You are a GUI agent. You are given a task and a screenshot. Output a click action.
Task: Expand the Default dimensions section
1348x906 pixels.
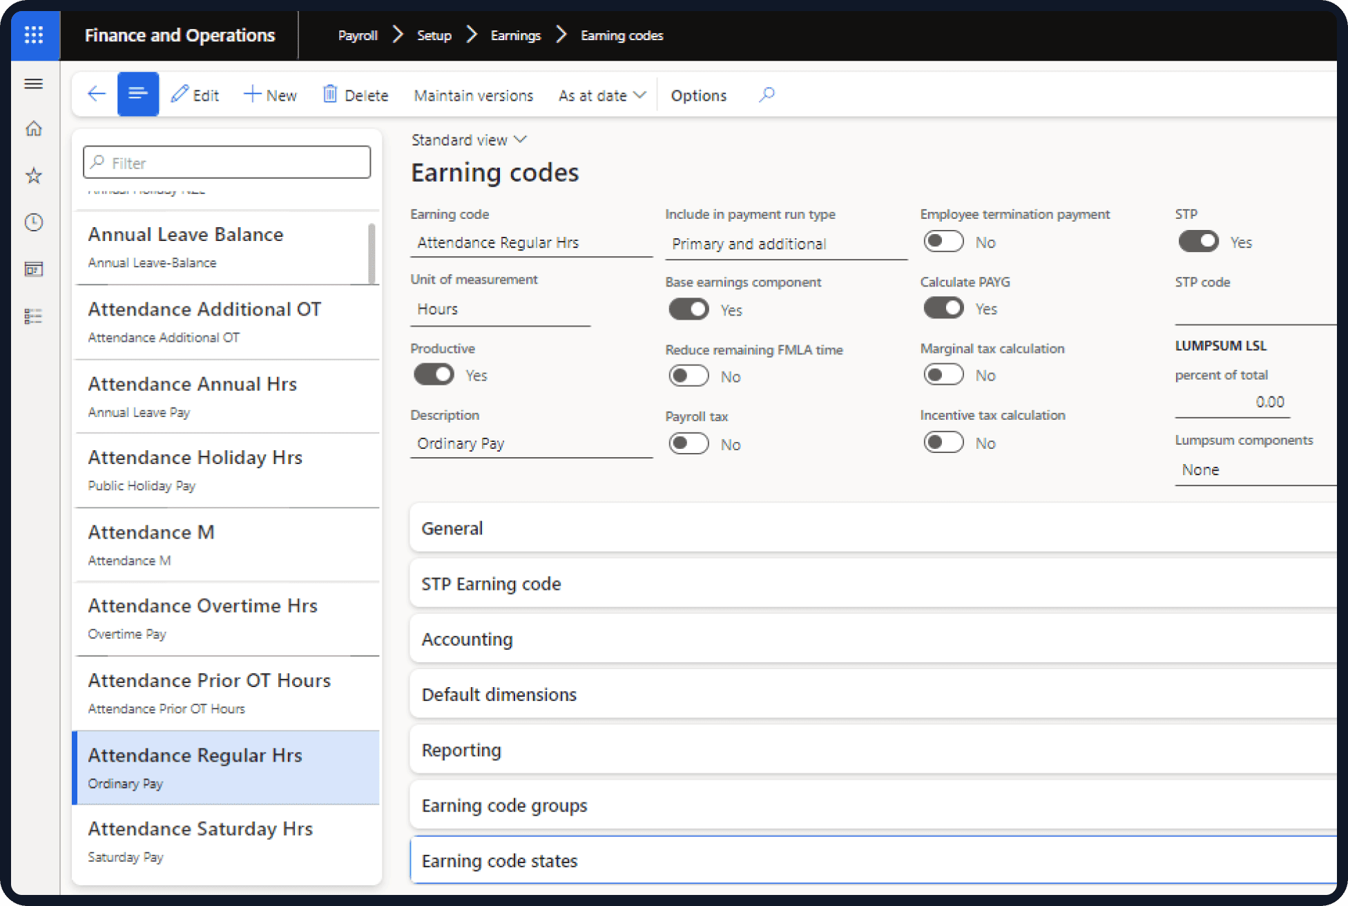(873, 694)
